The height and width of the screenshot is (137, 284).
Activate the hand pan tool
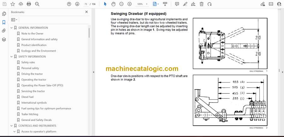point(113,4)
